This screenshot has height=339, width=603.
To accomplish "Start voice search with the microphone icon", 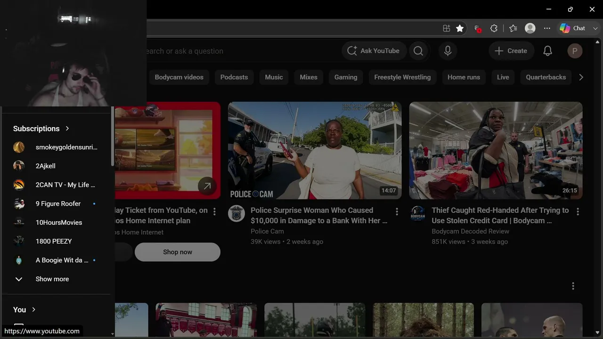I will (448, 51).
